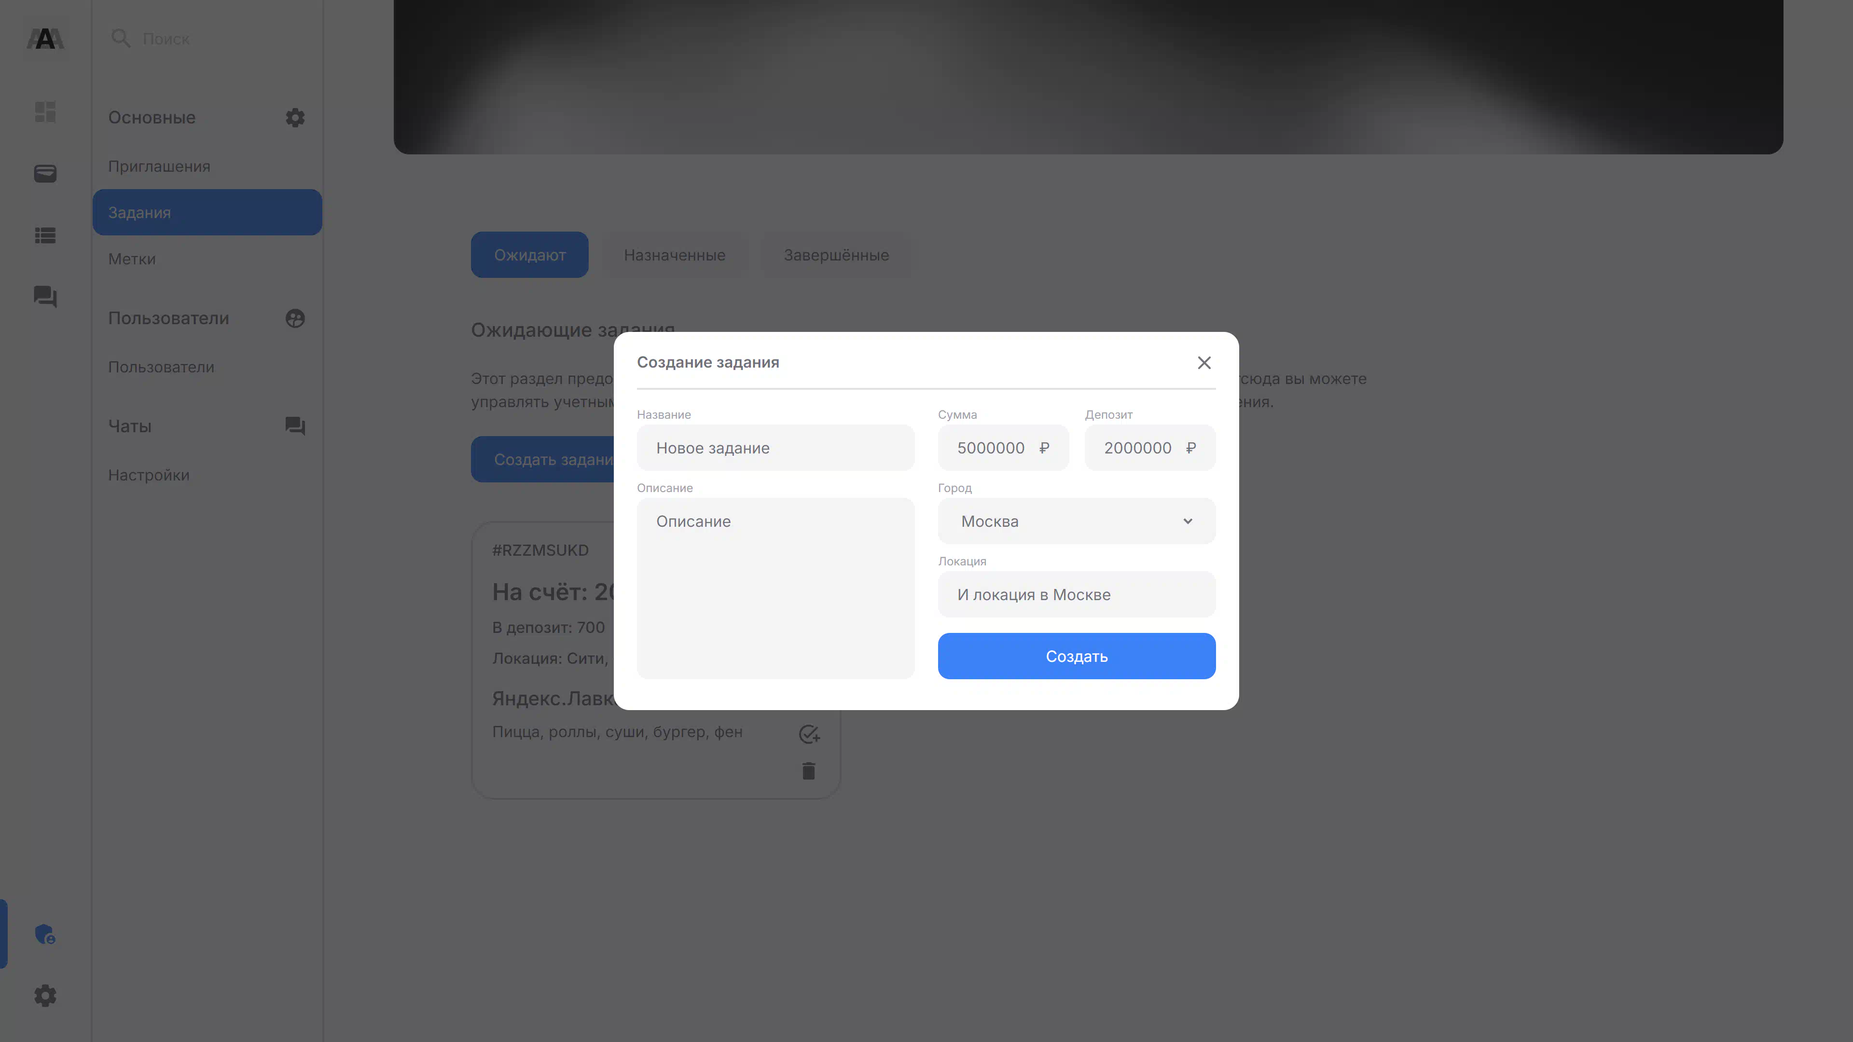The image size is (1853, 1042).
Task: Switch to the Назначенные tab
Action: pyautogui.click(x=674, y=255)
